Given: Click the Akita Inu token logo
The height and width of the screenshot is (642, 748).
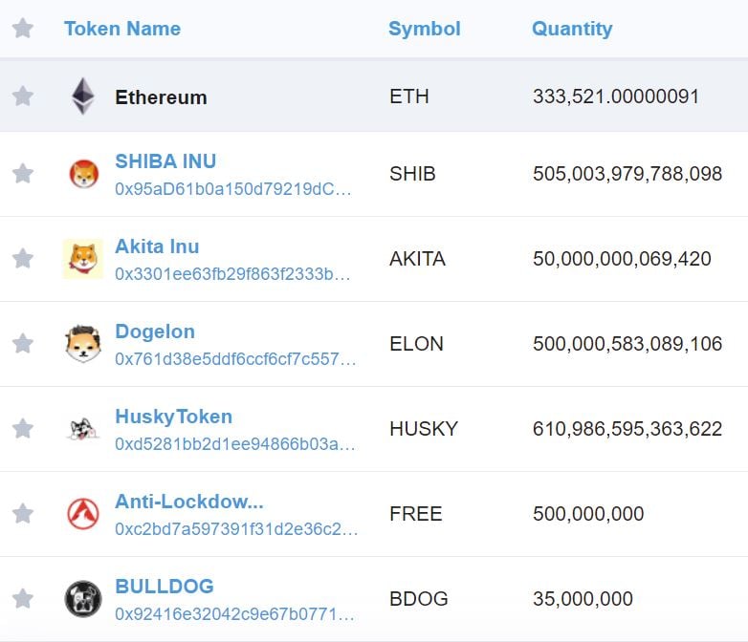Looking at the screenshot, I should [83, 259].
